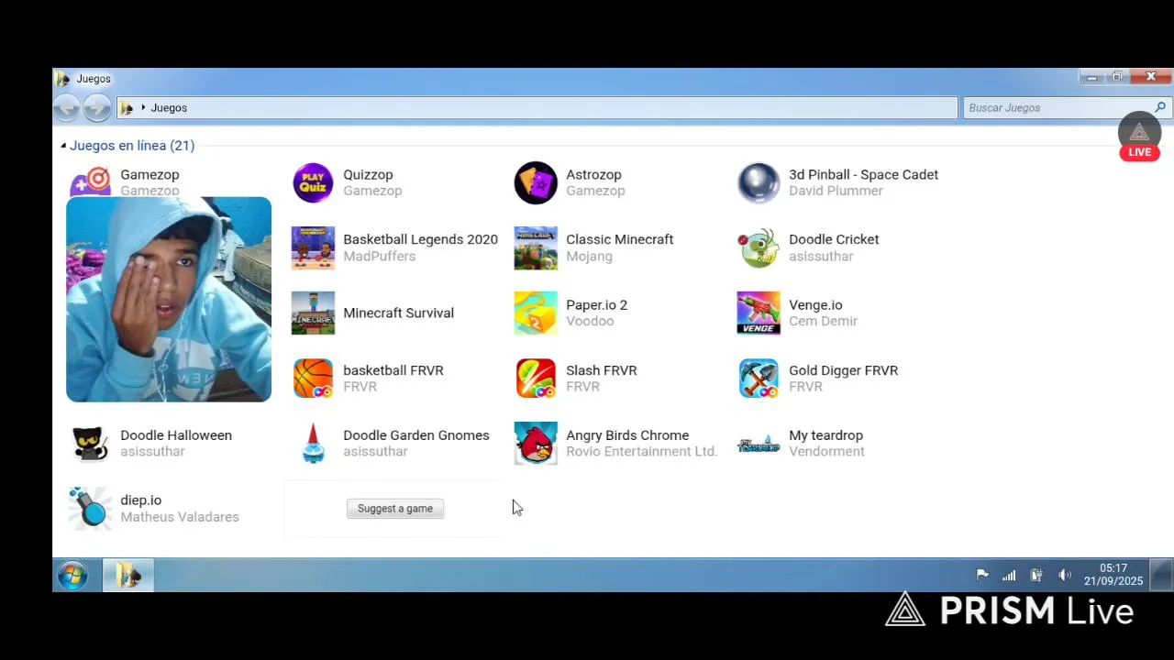1174x660 pixels.
Task: Open the Paper.io 2 icon
Action: coord(536,313)
